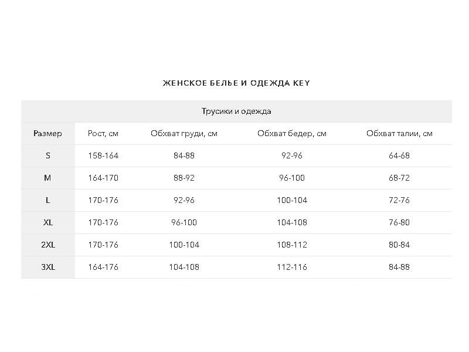Click the Размер column header

48,134
